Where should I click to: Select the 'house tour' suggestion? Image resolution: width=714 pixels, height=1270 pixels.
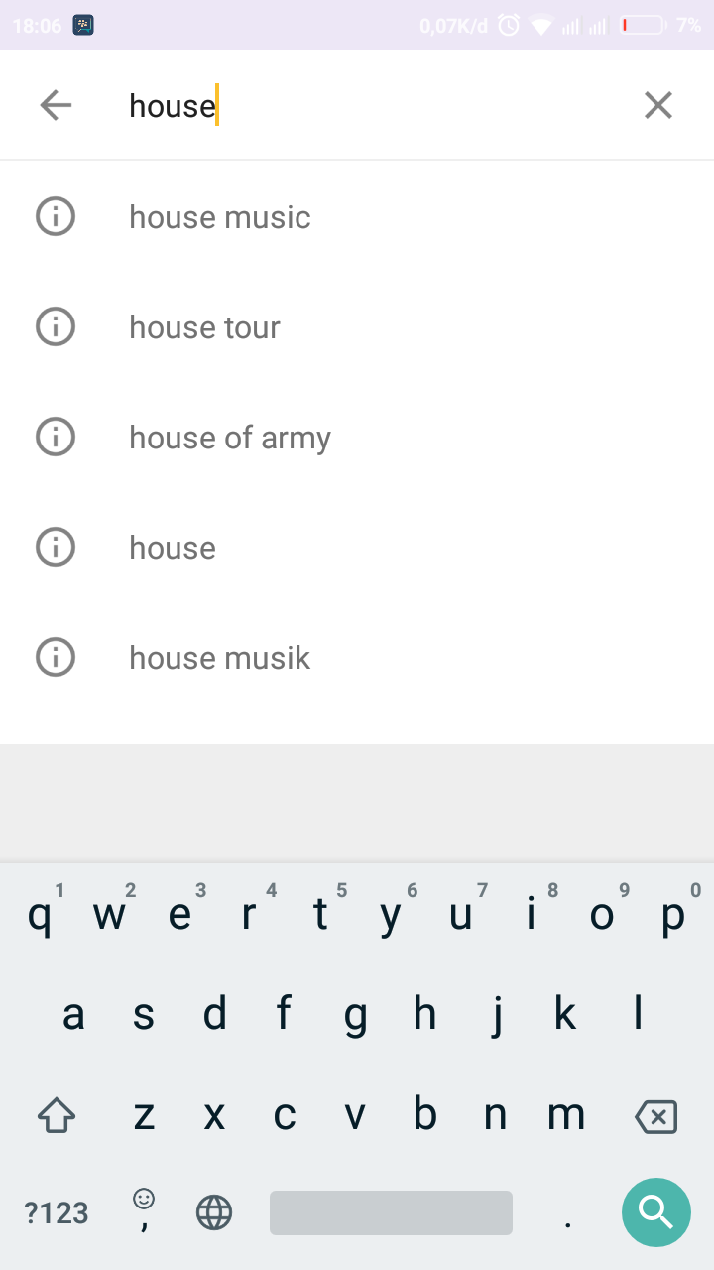(x=357, y=326)
